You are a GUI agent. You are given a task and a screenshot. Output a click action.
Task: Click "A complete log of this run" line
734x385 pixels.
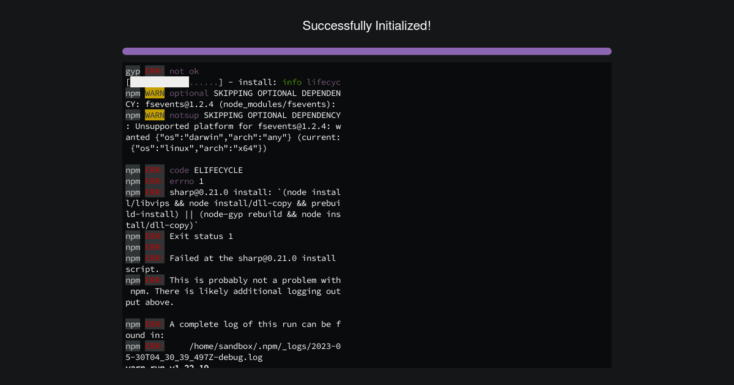[233, 324]
